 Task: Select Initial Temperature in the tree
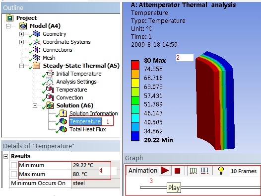point(78,74)
